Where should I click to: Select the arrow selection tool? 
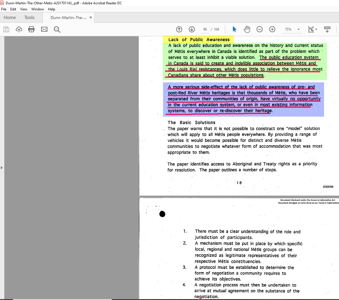tap(234, 29)
